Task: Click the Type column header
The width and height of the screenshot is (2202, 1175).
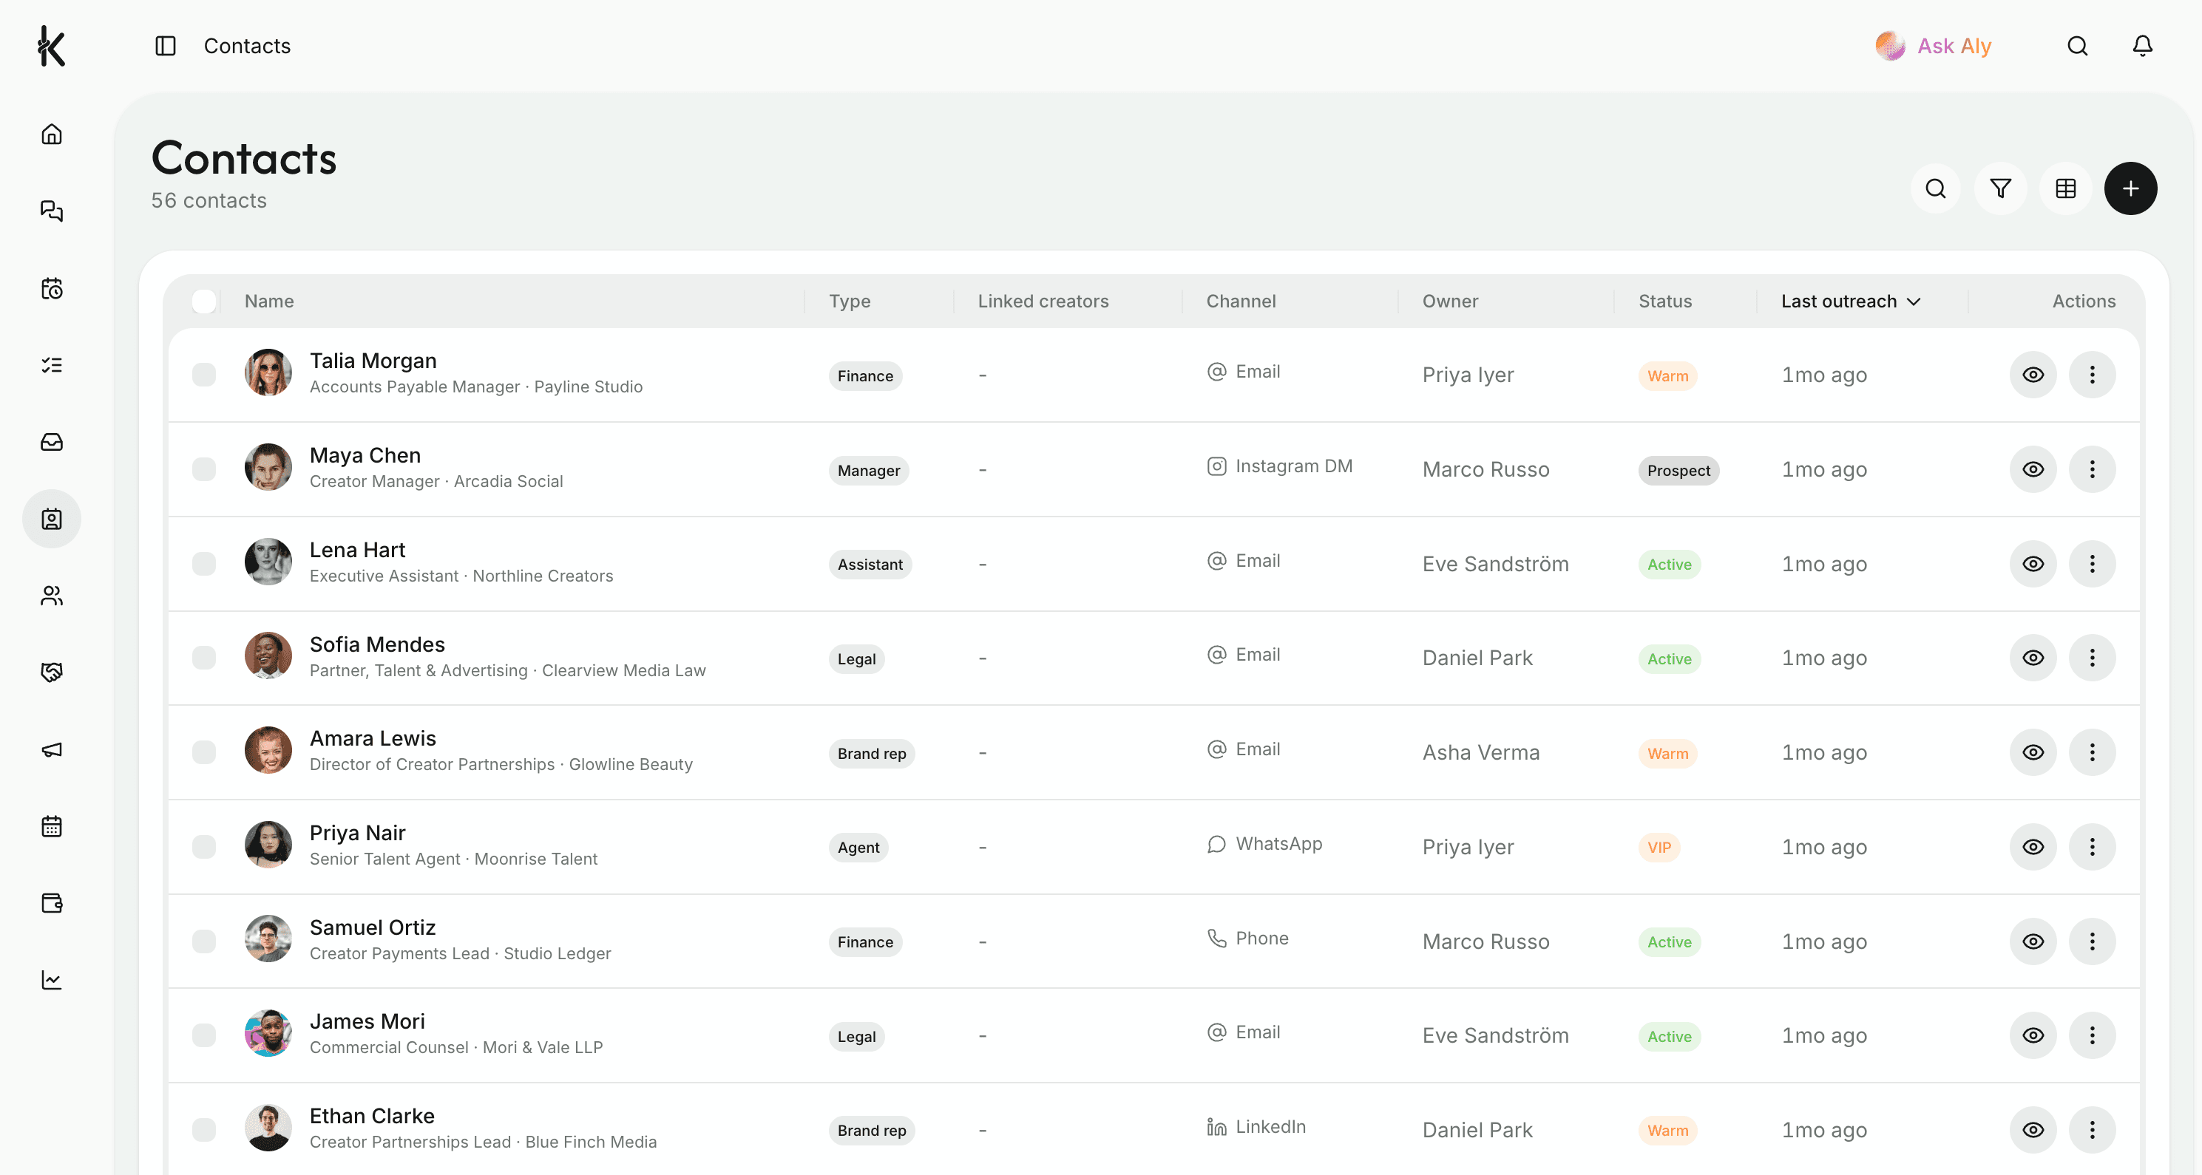Action: [x=850, y=301]
